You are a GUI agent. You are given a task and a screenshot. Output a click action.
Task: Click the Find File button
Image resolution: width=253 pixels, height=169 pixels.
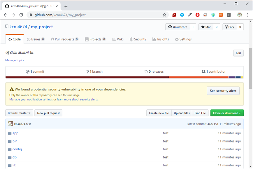[x=200, y=113]
